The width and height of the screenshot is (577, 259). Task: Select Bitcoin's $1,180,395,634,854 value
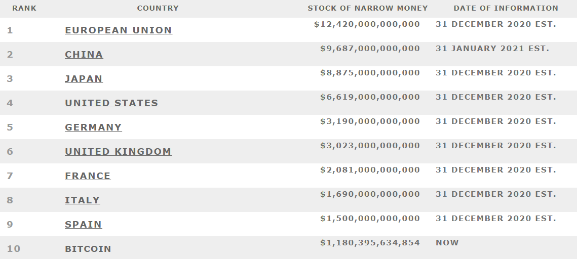pyautogui.click(x=370, y=243)
